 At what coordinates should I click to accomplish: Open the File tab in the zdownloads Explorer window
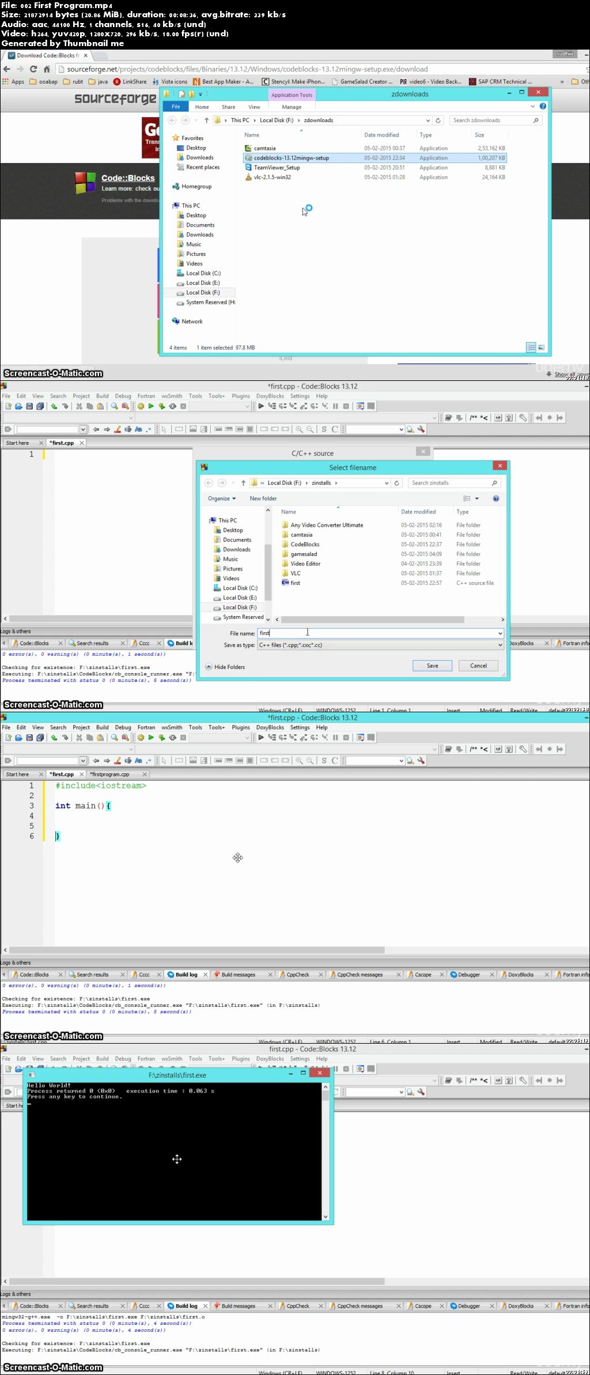click(x=176, y=107)
